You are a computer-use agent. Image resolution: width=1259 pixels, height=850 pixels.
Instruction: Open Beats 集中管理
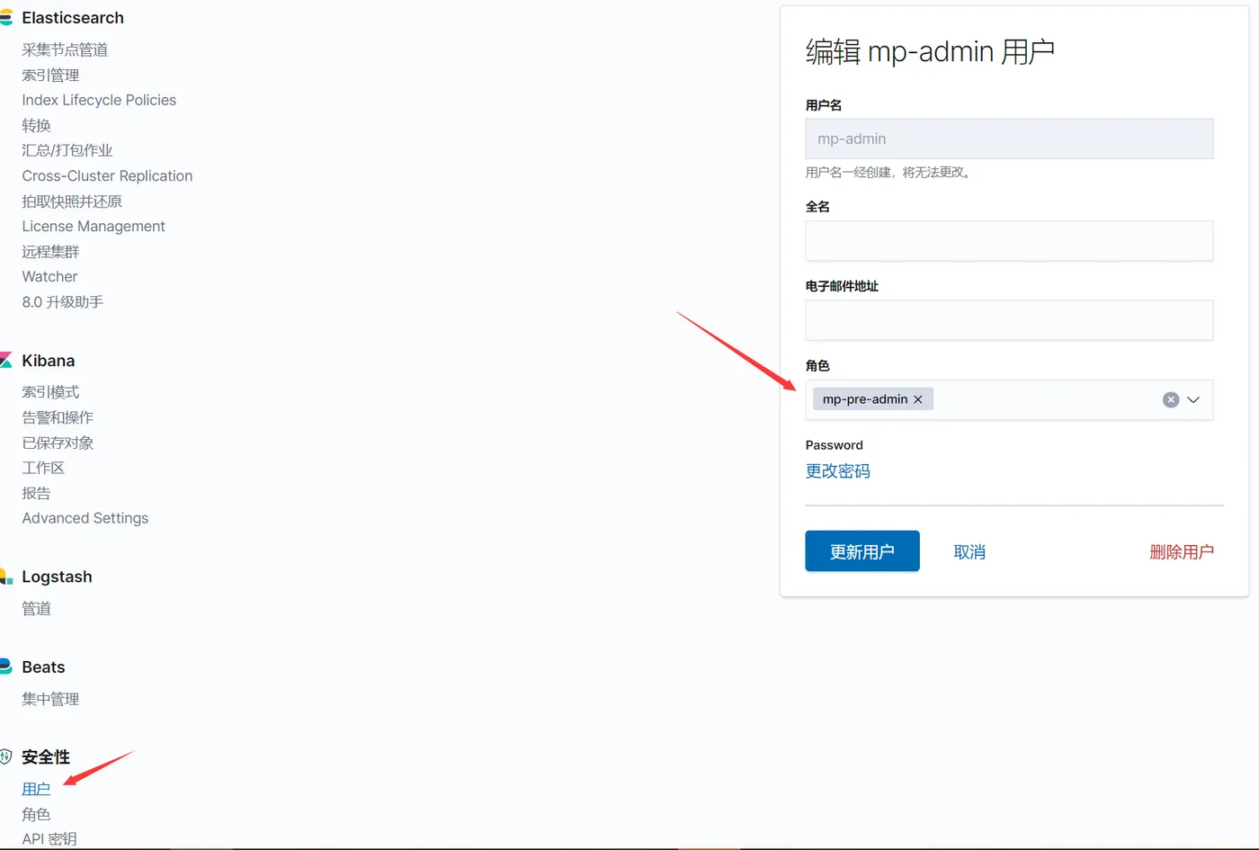(50, 699)
